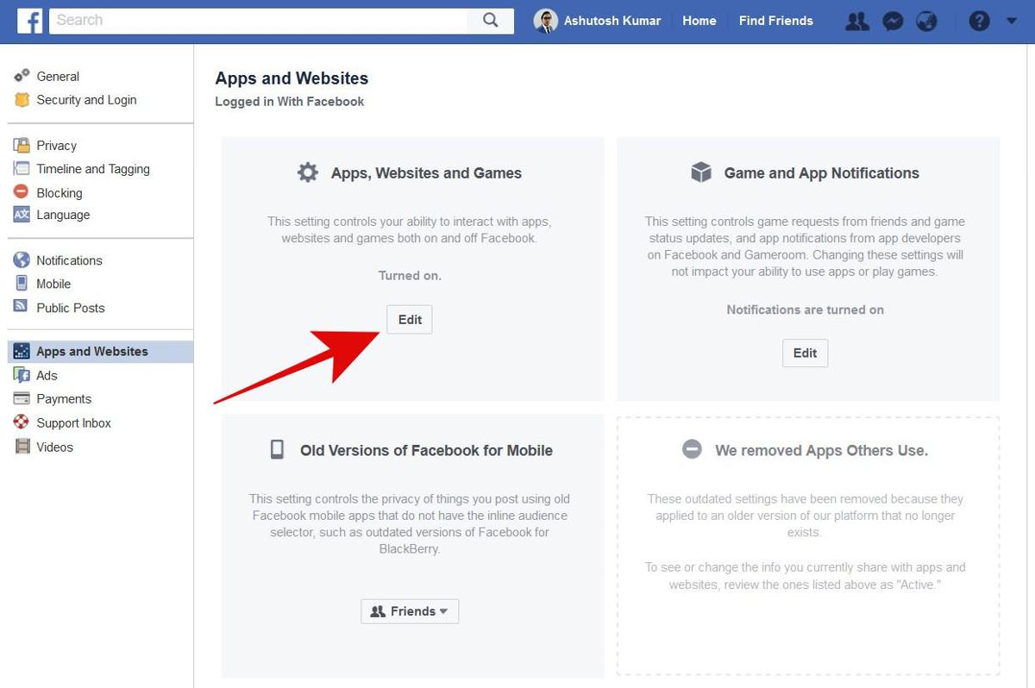
Task: Click the Apps and Websites sidebar icon
Action: pos(22,351)
